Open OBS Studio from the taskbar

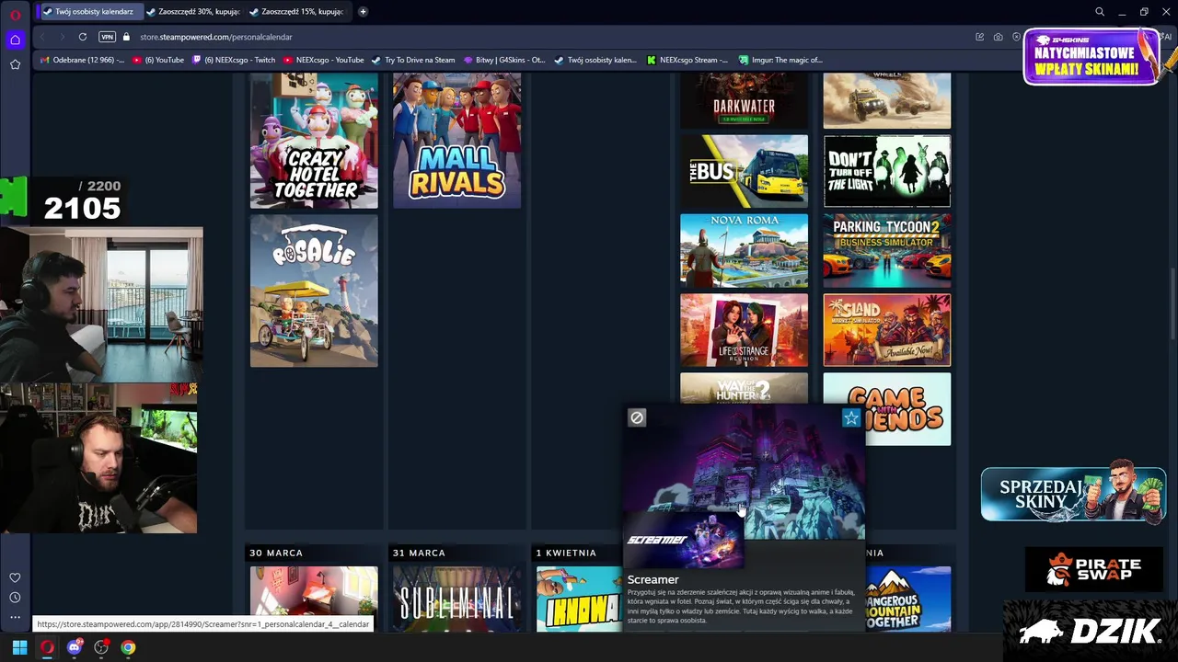[x=101, y=647]
